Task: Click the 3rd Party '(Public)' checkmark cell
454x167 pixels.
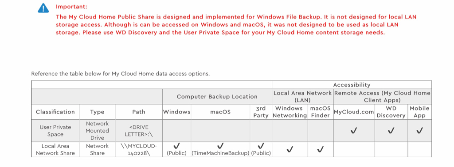Action: [x=261, y=149]
